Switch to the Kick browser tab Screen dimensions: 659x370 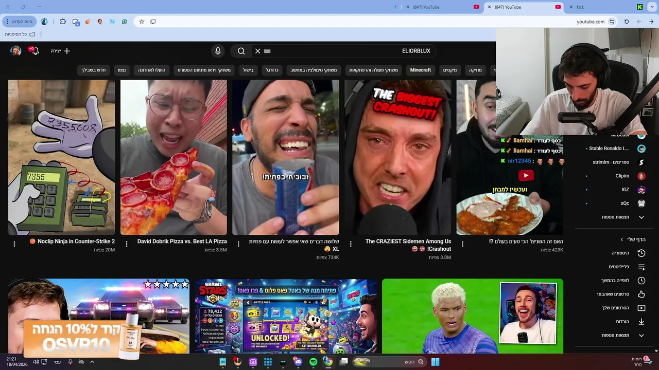click(606, 7)
